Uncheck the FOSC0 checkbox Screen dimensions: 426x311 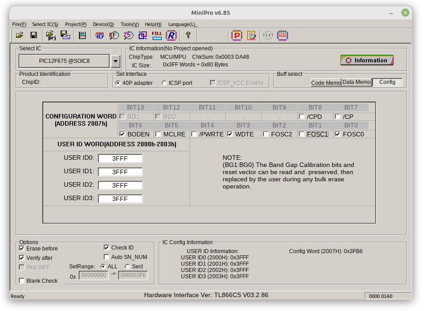click(338, 134)
